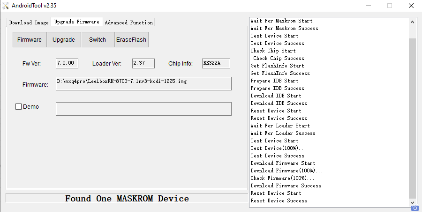Open the Advanced Function tab
This screenshot has height=215, width=422.
129,22
